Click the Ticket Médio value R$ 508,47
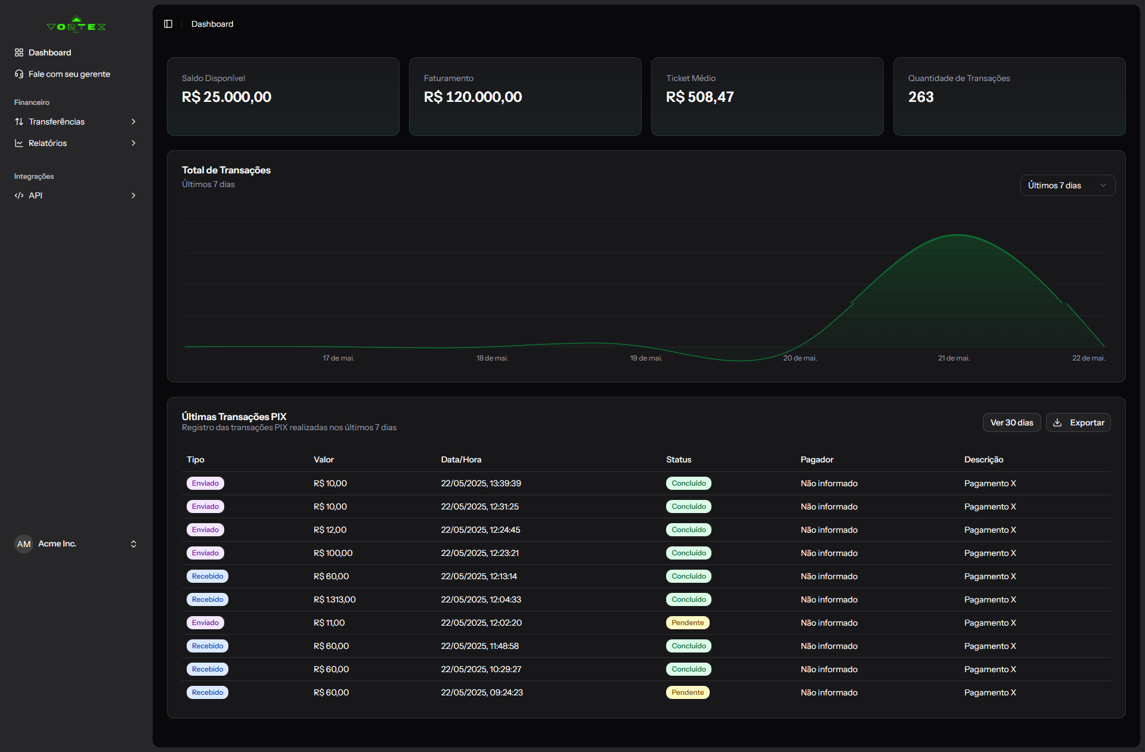This screenshot has height=752, width=1145. 700,97
